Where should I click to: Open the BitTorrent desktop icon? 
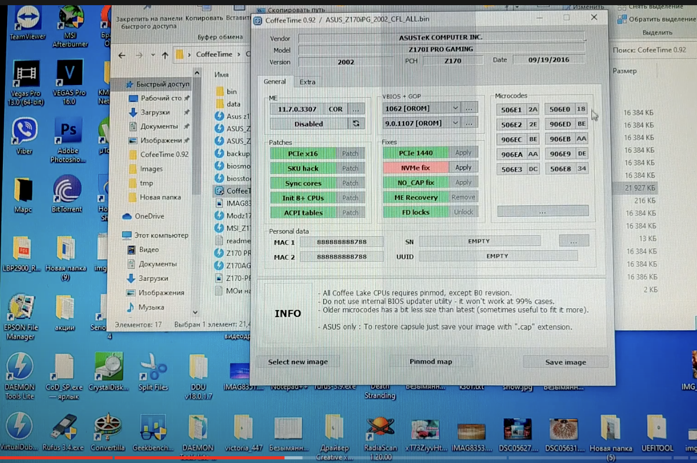67,193
